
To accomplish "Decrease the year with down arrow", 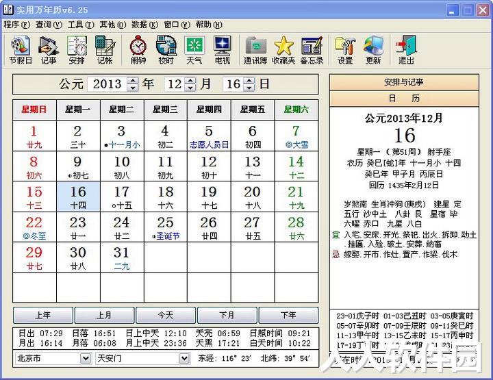I will [x=133, y=88].
